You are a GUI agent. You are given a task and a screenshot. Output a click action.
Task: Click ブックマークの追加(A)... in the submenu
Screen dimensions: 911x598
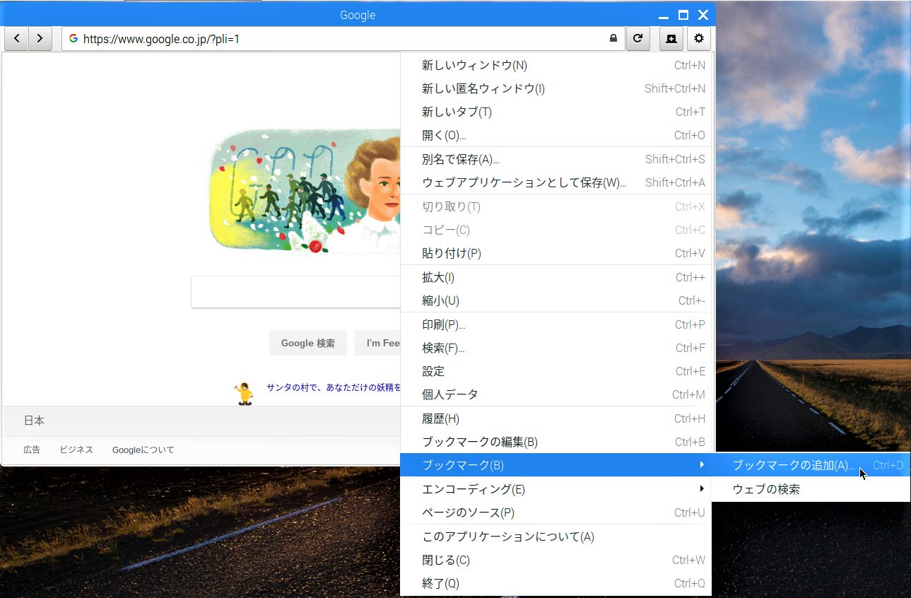coord(811,466)
